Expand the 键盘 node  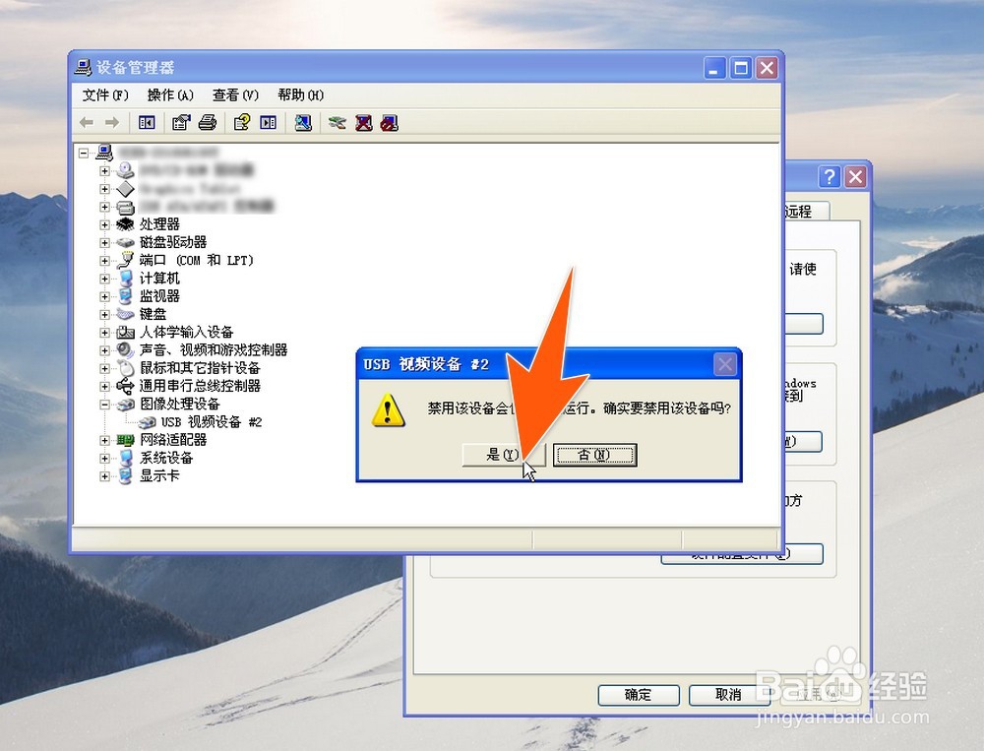tap(105, 314)
